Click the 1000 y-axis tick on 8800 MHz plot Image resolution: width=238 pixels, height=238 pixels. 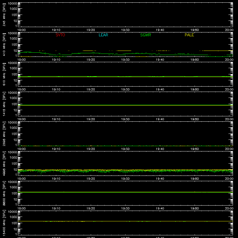pos(13,187)
